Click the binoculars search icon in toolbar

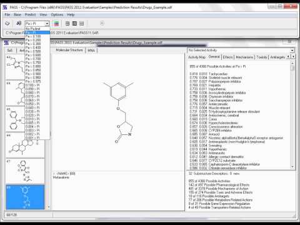19,23
